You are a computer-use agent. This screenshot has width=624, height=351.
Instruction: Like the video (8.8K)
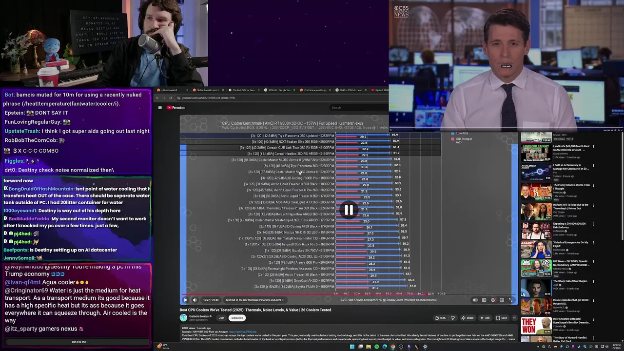[440, 318]
